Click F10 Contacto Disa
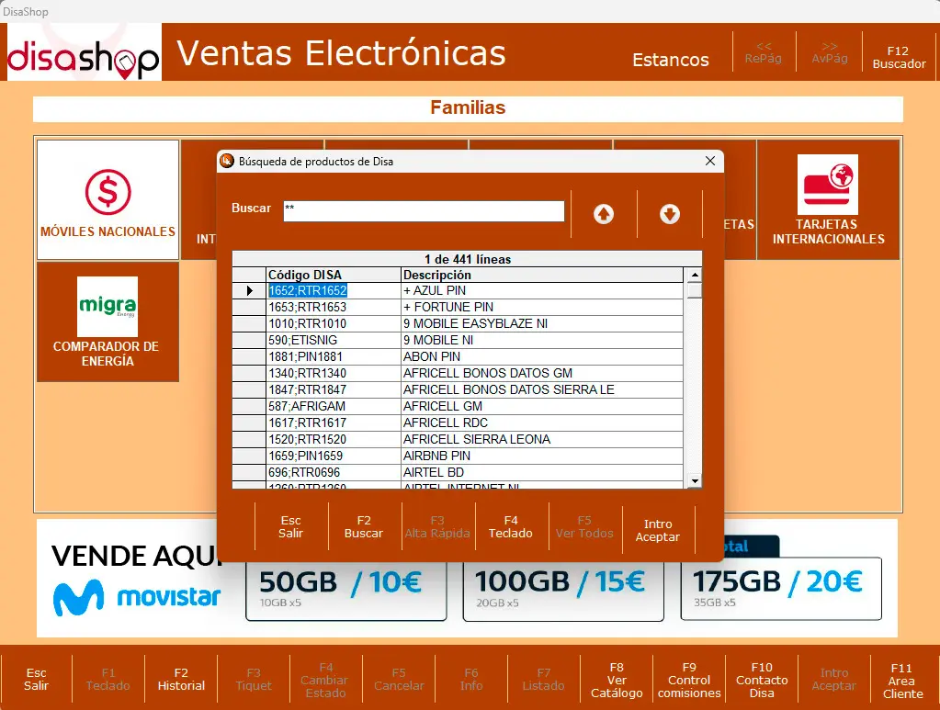 [x=762, y=680]
